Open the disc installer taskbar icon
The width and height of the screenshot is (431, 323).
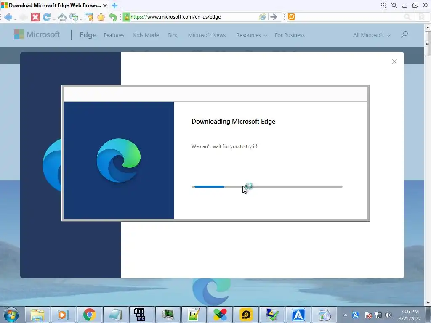pos(325,315)
